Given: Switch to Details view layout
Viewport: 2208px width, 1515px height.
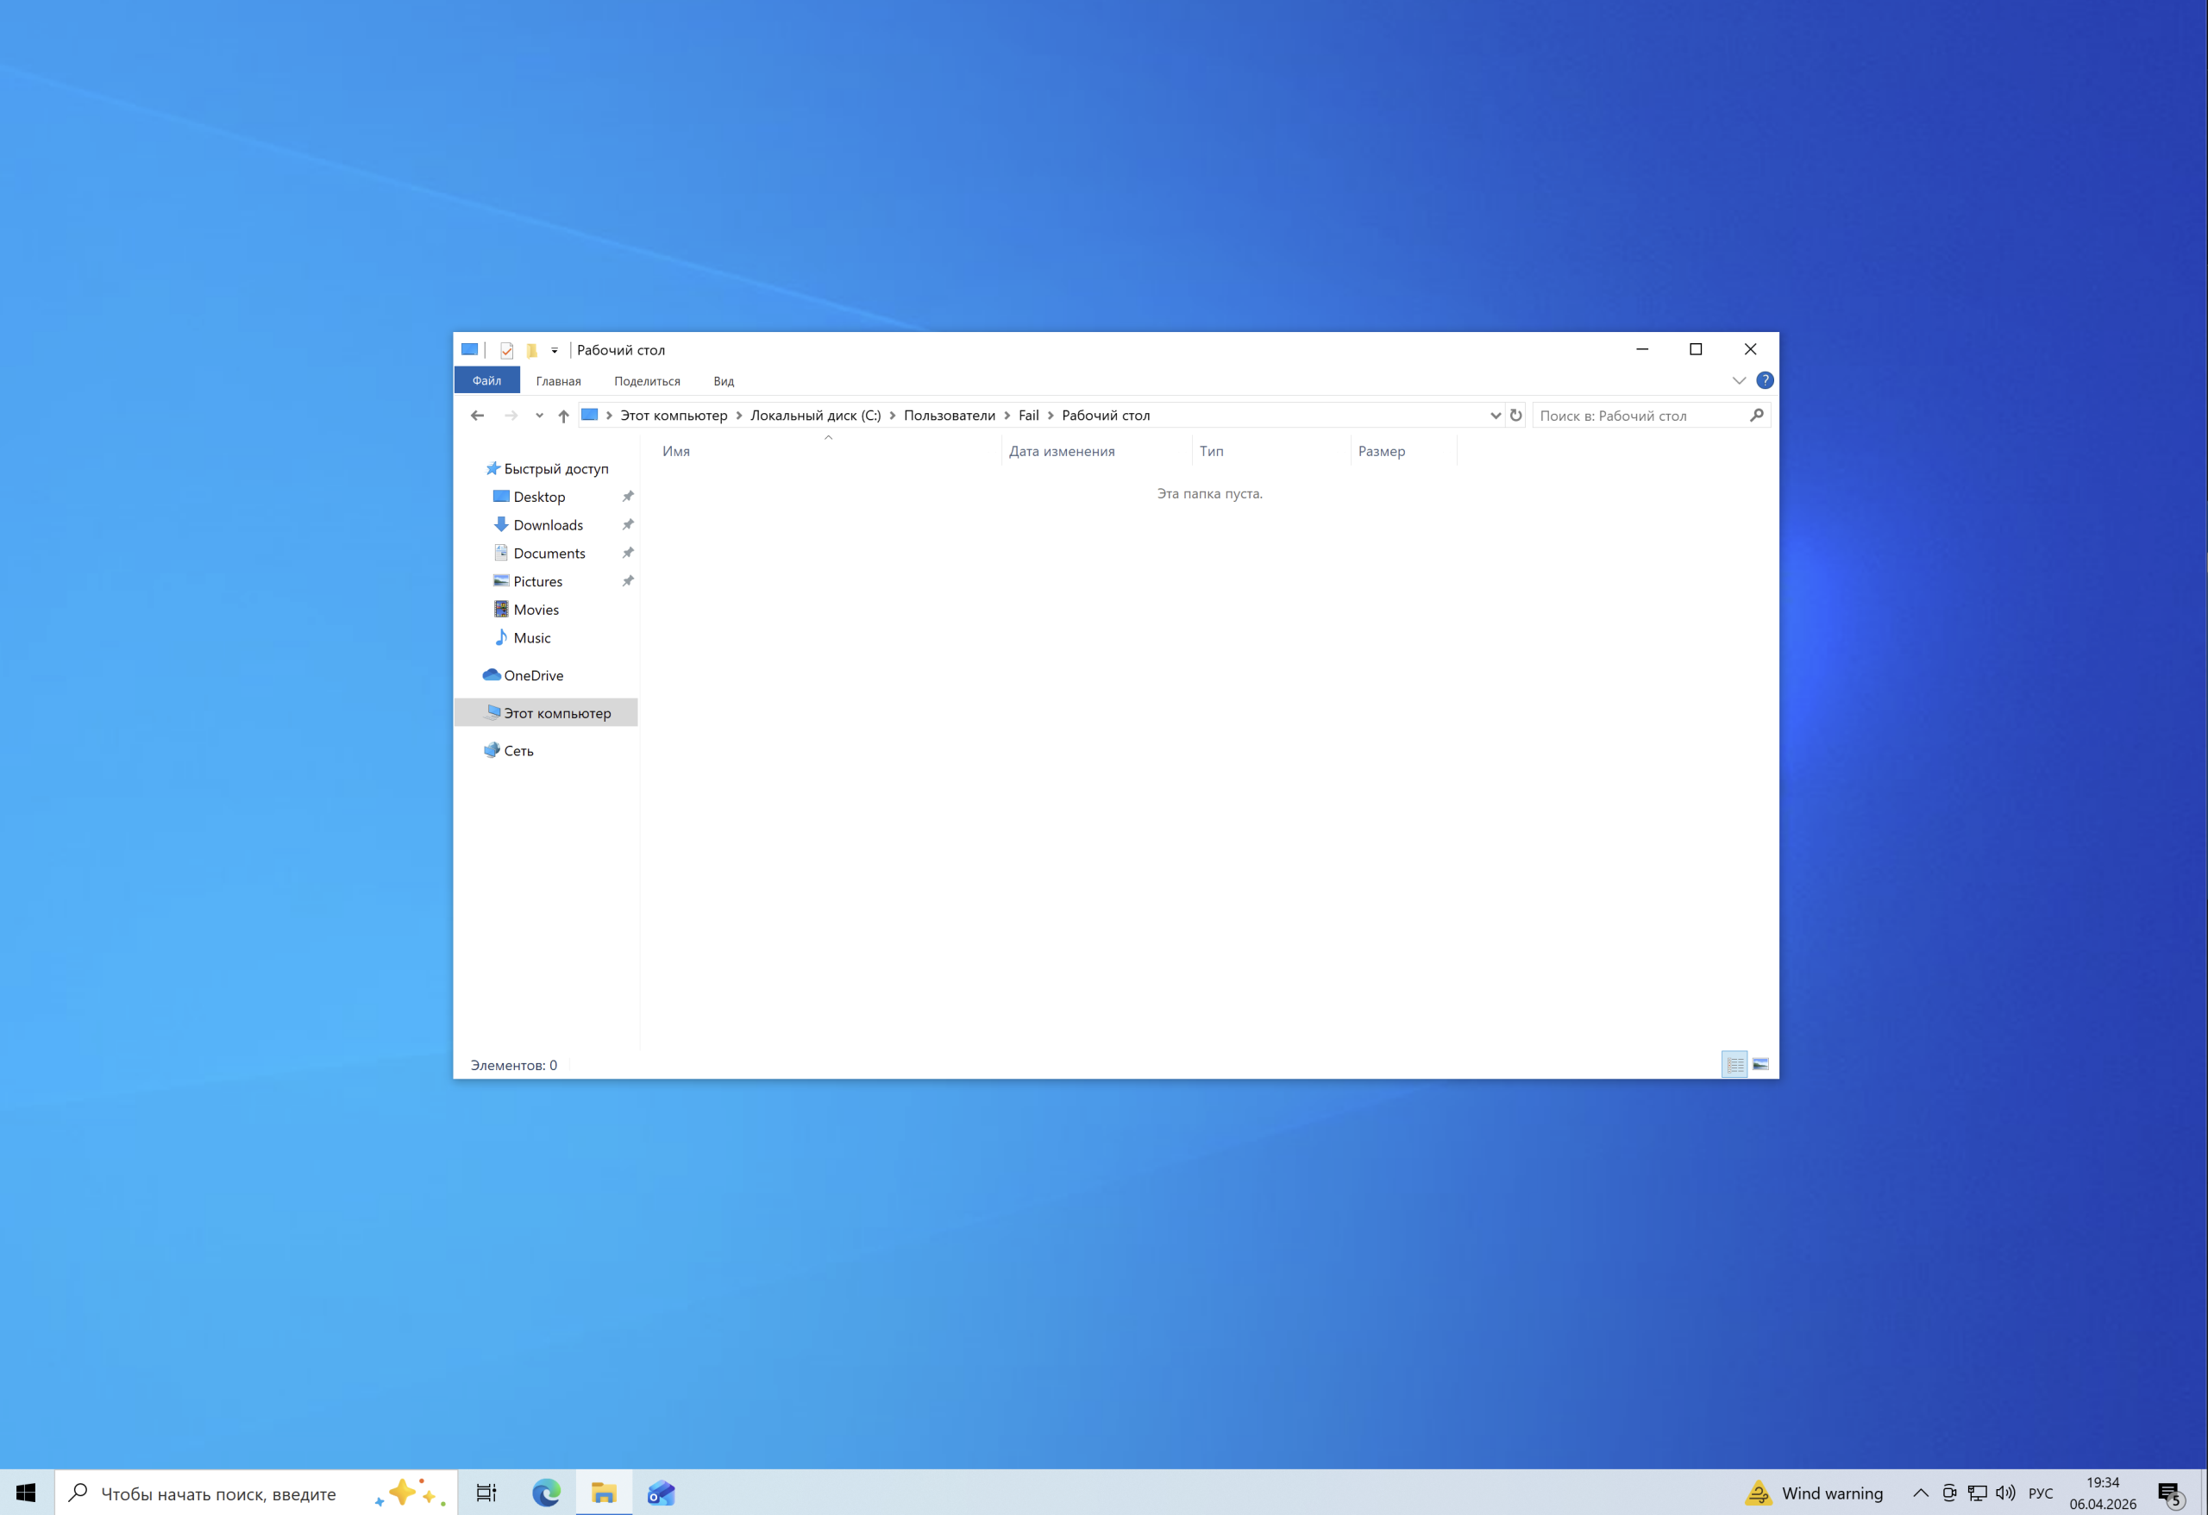Looking at the screenshot, I should (1734, 1065).
